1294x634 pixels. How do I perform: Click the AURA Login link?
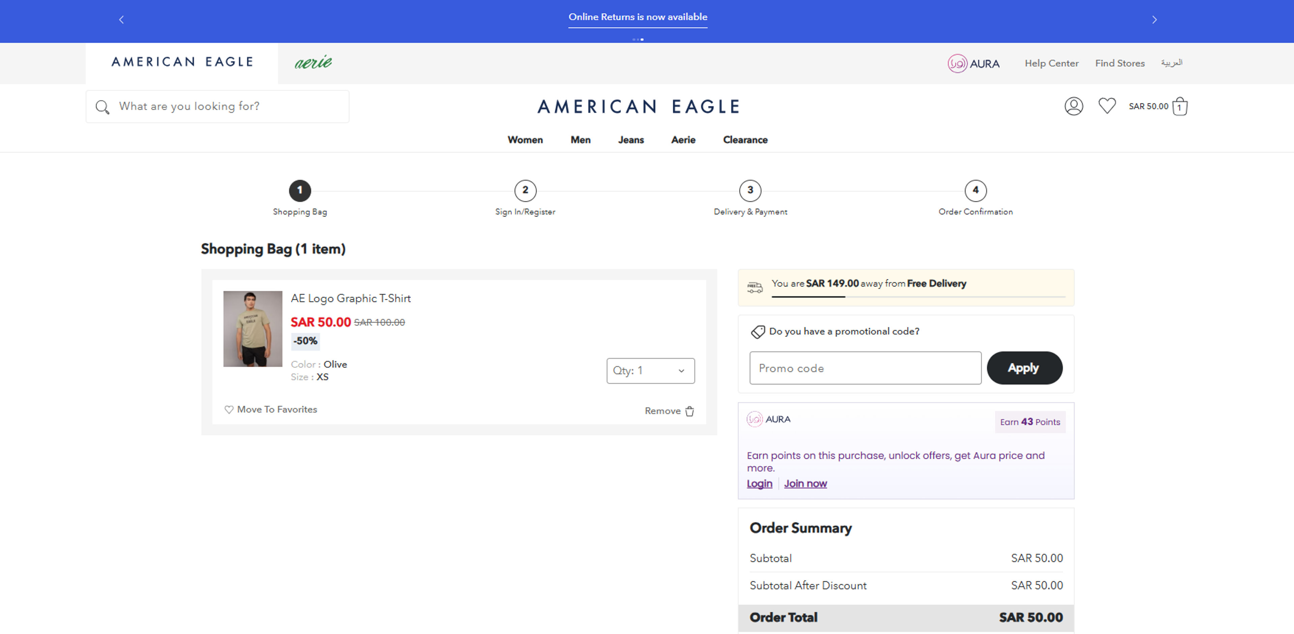point(759,483)
